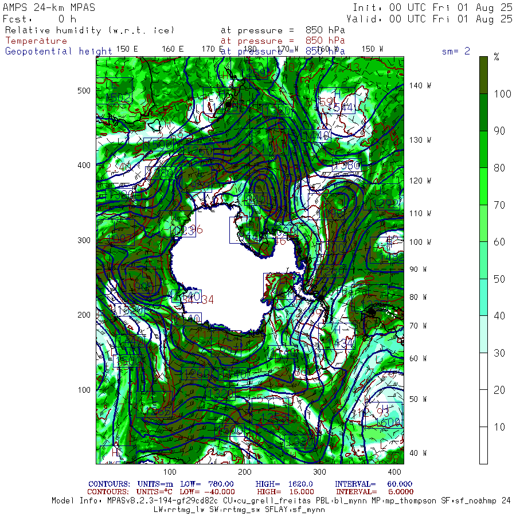Click the '150 E' longitude label at top
The height and width of the screenshot is (516, 516).
[127, 49]
